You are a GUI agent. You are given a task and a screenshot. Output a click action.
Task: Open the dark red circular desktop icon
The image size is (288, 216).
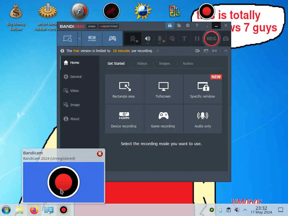tap(111, 11)
